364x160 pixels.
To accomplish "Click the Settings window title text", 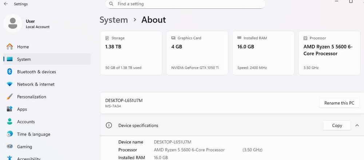I will [x=21, y=4].
